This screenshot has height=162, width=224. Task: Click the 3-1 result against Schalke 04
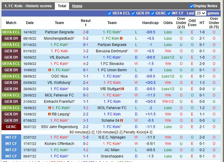coord(86,121)
